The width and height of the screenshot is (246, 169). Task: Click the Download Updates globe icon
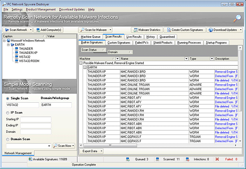click(x=211, y=30)
